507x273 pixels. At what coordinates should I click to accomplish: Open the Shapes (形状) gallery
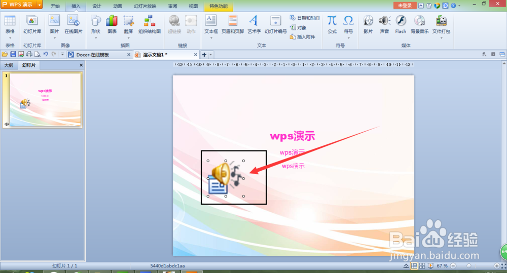tap(96, 24)
